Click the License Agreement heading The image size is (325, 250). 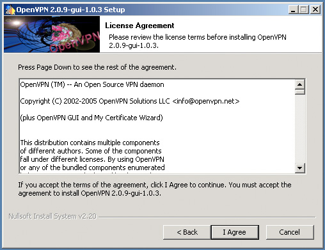coord(139,26)
